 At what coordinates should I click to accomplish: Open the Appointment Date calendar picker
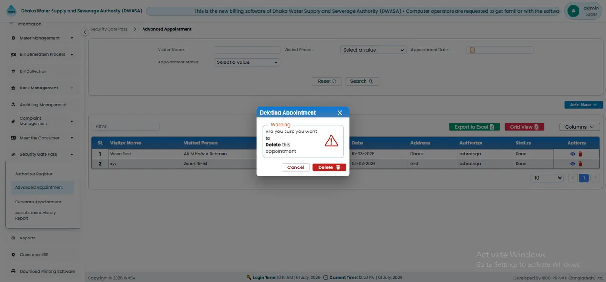[x=472, y=50]
